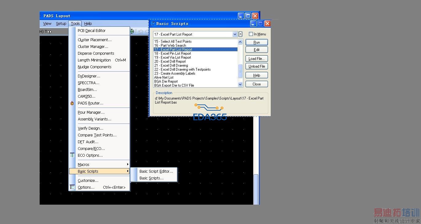
Task: Run the selected script
Action: click(x=257, y=42)
